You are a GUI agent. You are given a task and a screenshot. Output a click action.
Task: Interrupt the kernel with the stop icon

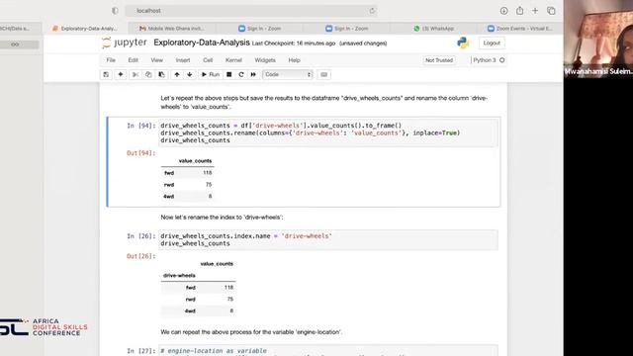click(x=228, y=75)
